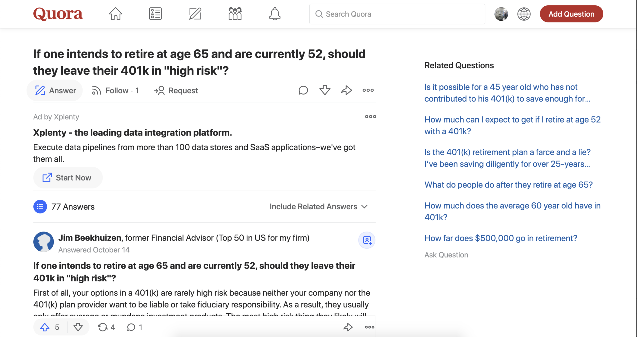Screen dimensions: 637x337
Task: Go to the Quora Home feed icon
Action: coord(115,14)
